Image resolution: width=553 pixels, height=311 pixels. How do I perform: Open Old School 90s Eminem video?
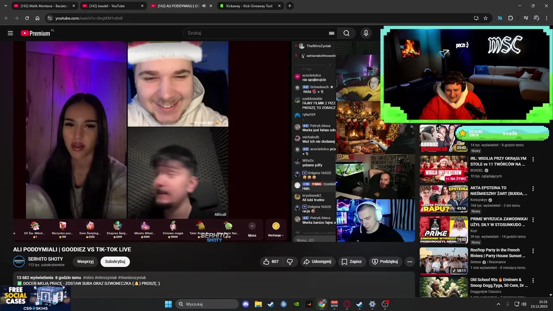pyautogui.click(x=499, y=282)
